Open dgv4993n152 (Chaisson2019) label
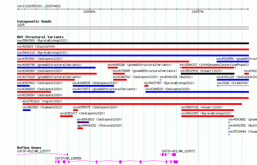Viewport: 257px width, 165px height. tap(100, 125)
